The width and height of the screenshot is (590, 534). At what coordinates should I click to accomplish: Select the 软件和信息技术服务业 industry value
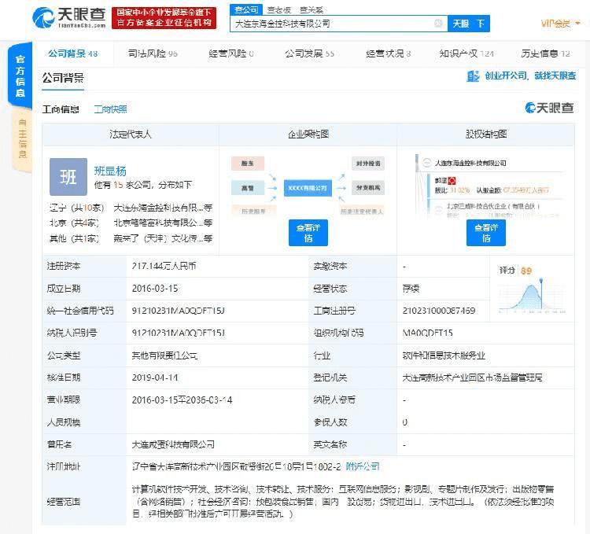(444, 355)
